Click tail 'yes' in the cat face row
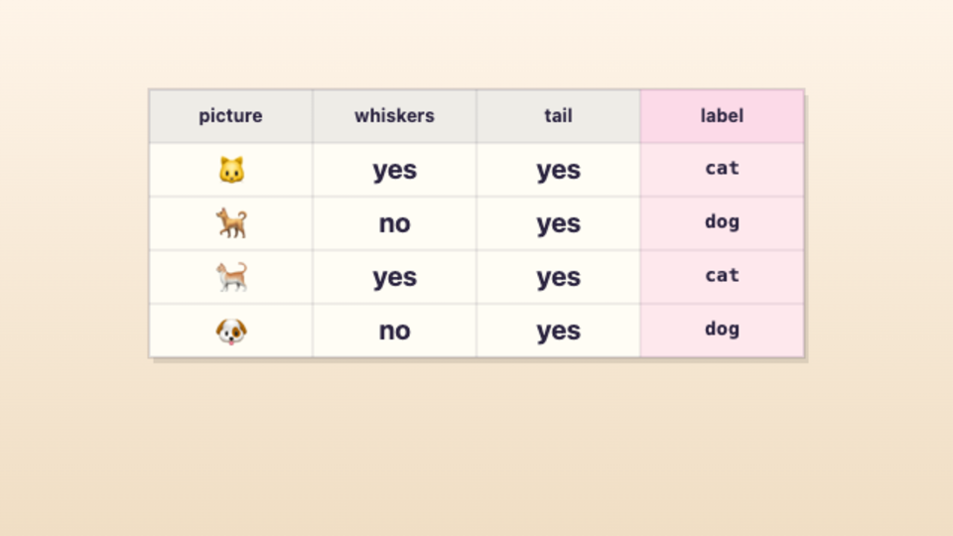The width and height of the screenshot is (953, 536). point(558,170)
